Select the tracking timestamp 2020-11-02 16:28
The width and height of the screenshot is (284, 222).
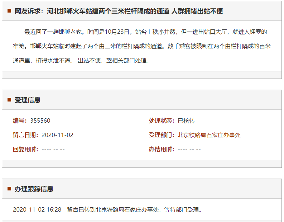(37, 209)
